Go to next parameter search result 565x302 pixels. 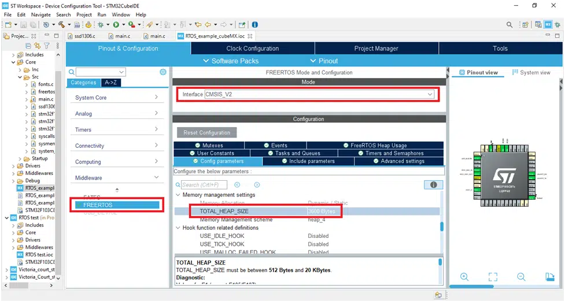[257, 185]
